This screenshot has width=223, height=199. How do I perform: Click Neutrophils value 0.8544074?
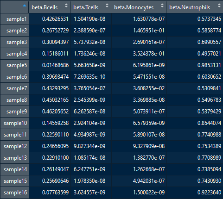click(209, 123)
